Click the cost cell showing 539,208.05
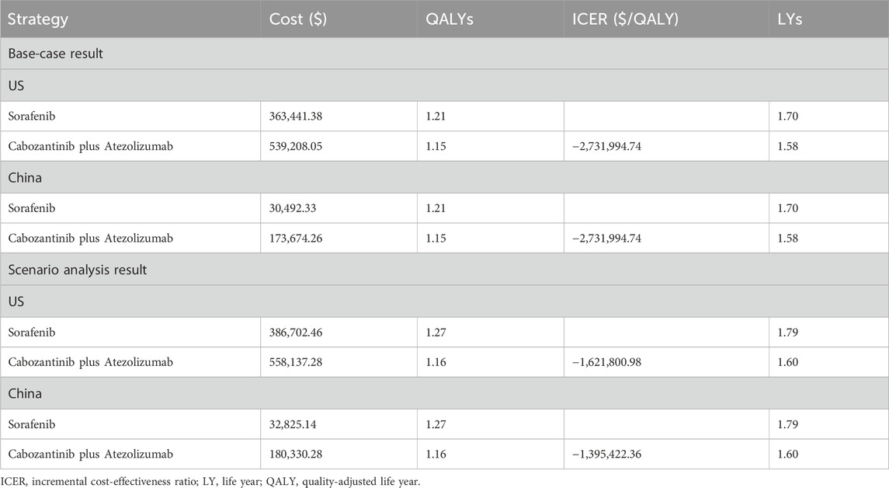Image resolution: width=889 pixels, height=488 pixels. [307, 146]
